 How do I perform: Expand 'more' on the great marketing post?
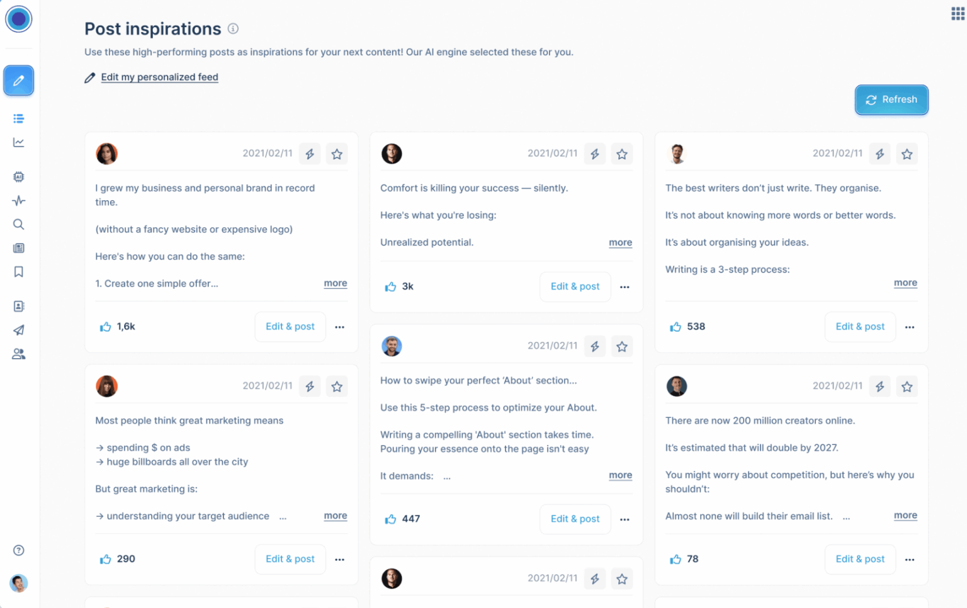click(335, 515)
